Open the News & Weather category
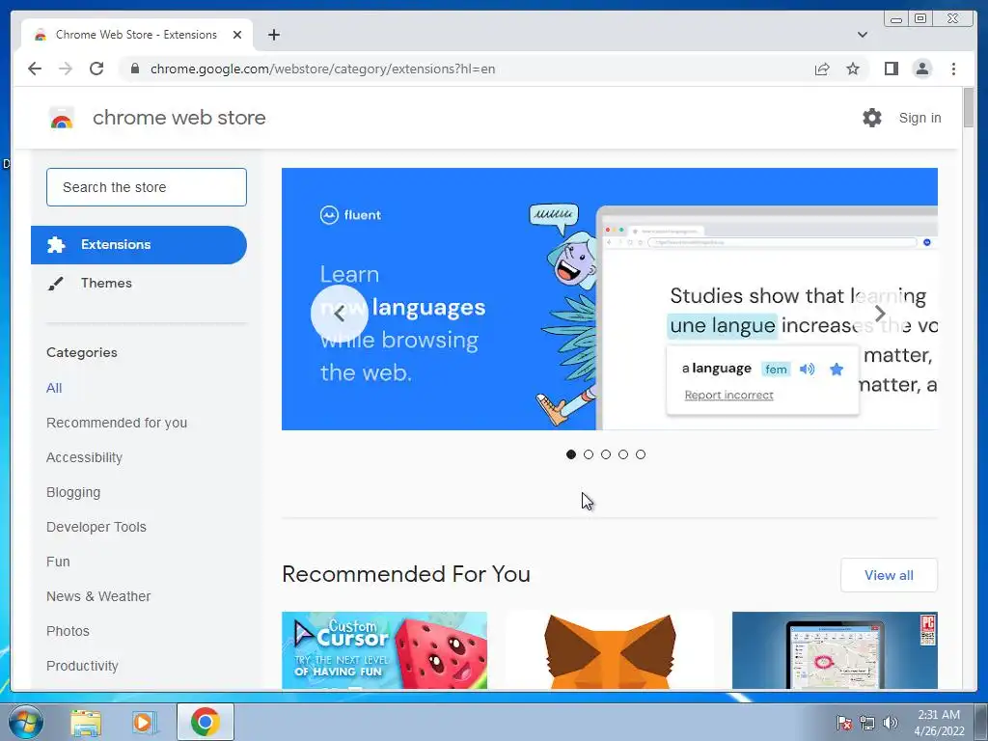 pos(98,596)
